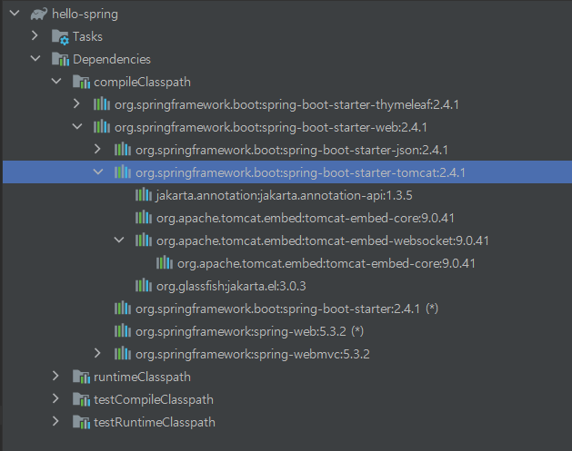Select spring-boot-starter-thymeleaf:2.4.1 row text

(286, 105)
